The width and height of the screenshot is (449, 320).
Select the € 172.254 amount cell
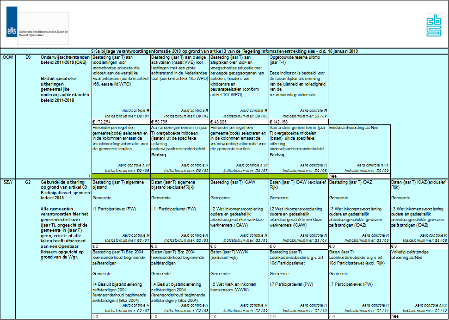click(x=121, y=122)
